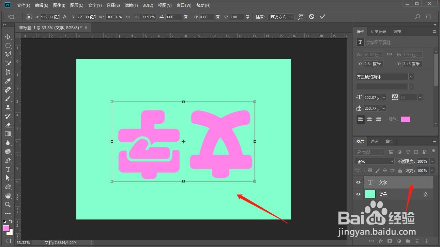Open the layer filter 类型 dropdown

(x=369, y=152)
